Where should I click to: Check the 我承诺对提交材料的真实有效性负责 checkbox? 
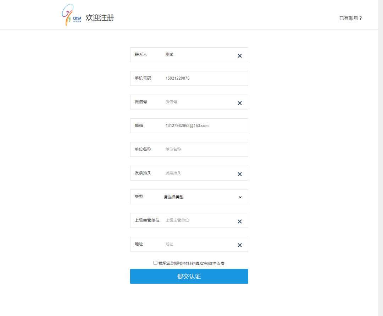tap(155, 263)
